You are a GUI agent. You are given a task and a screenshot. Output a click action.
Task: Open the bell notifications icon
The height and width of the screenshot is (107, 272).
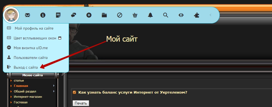click(x=151, y=15)
